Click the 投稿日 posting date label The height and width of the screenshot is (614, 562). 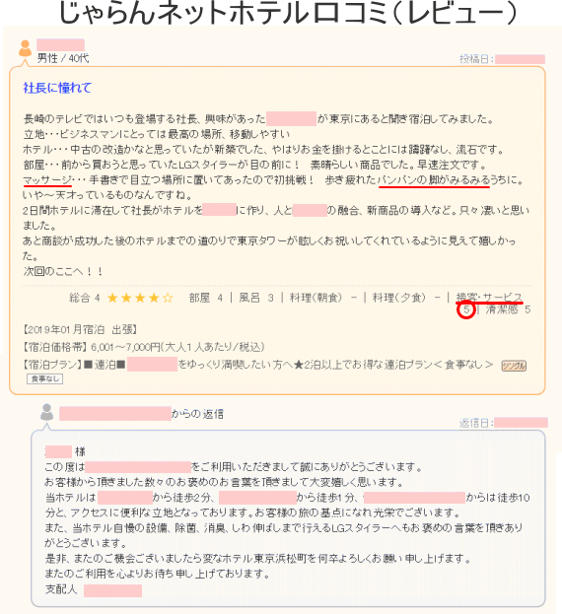pos(476,59)
